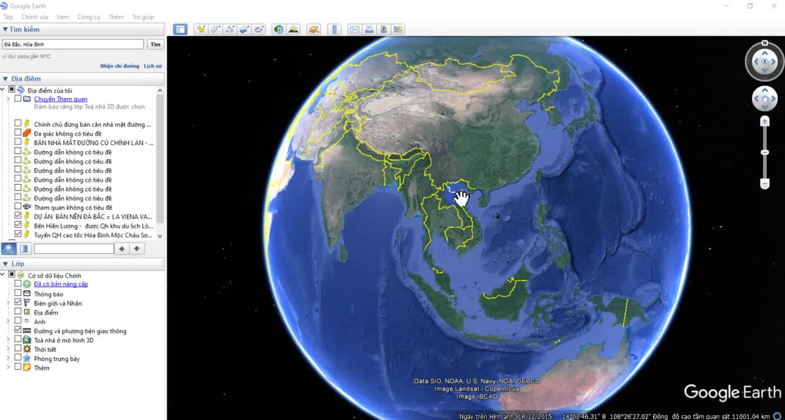Toggle the sidebar panel button in toolbar

coord(180,29)
